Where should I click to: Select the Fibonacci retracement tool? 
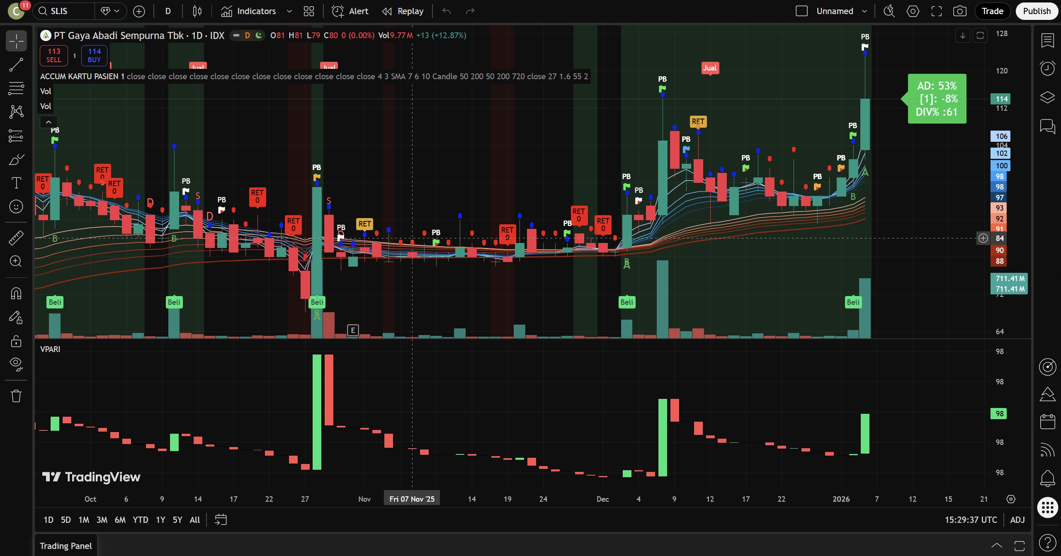pos(16,88)
